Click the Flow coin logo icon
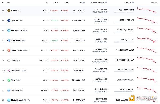 pos(9,80)
